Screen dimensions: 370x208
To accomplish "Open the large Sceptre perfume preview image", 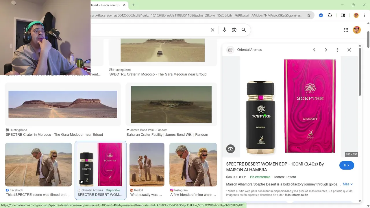I will 290,107.
